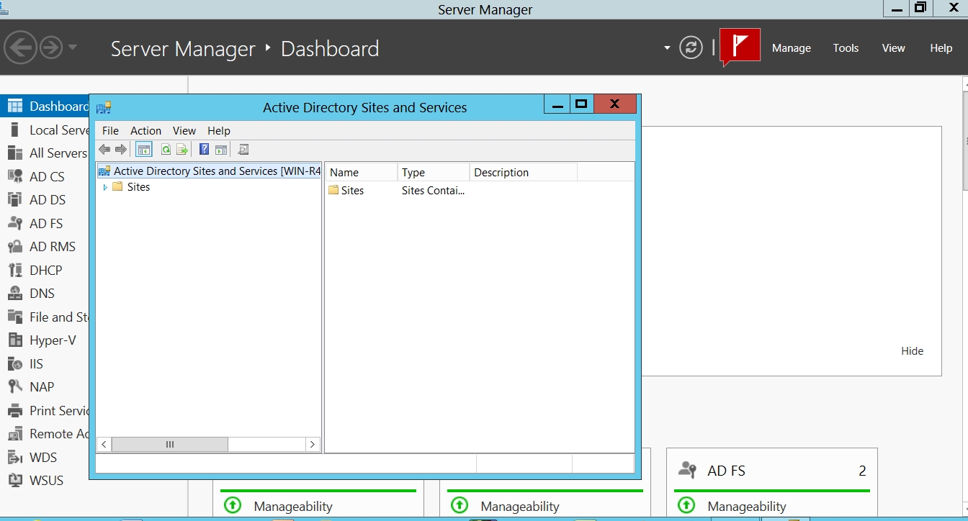This screenshot has height=521, width=968.
Task: Click the MMC toolbar Forward arrow
Action: pos(121,150)
